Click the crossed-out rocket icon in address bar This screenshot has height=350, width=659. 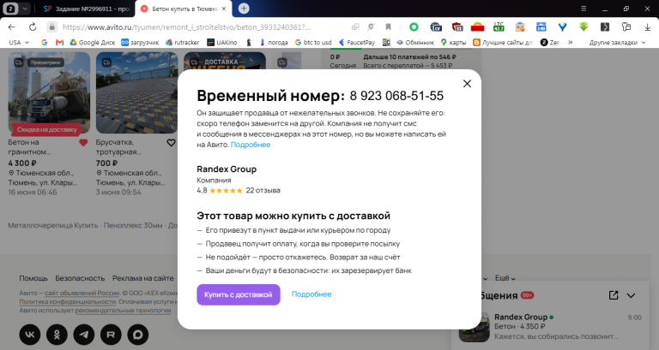371,27
